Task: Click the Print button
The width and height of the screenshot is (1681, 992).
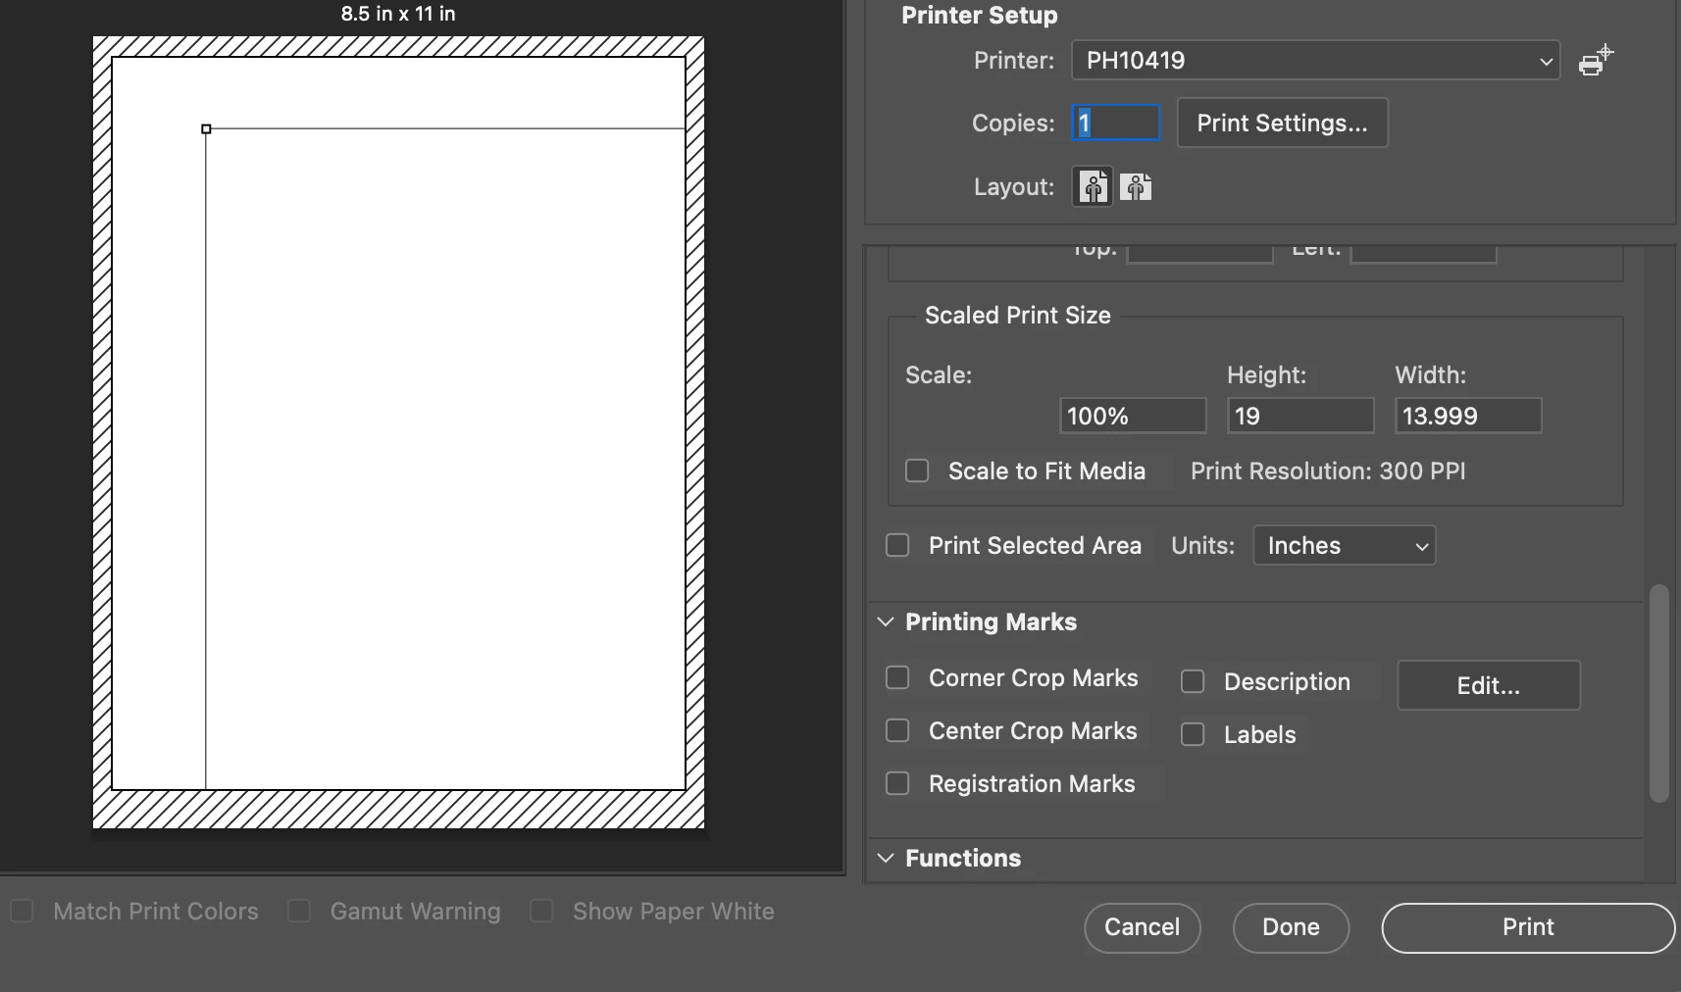Action: pyautogui.click(x=1528, y=928)
